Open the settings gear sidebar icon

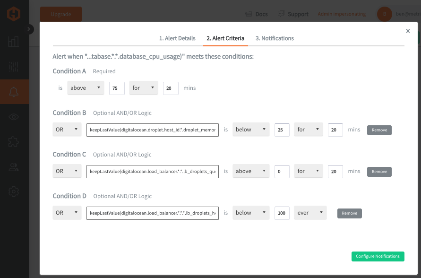pos(14,191)
